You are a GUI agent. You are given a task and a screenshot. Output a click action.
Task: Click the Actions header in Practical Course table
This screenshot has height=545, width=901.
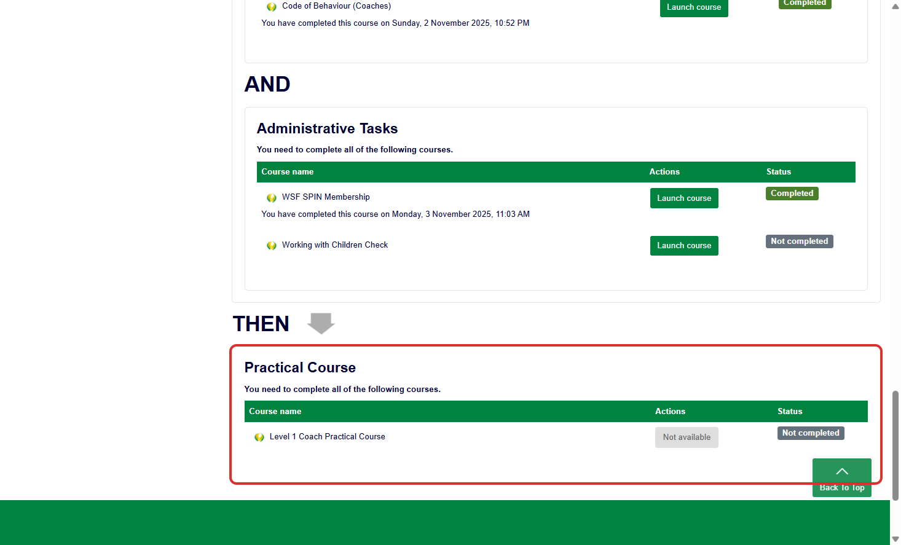click(x=670, y=412)
